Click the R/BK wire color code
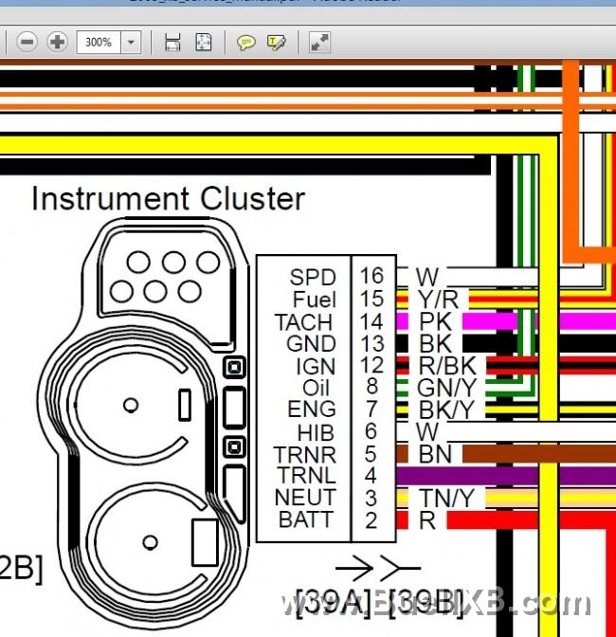Viewport: 616px width, 637px height. (x=448, y=366)
